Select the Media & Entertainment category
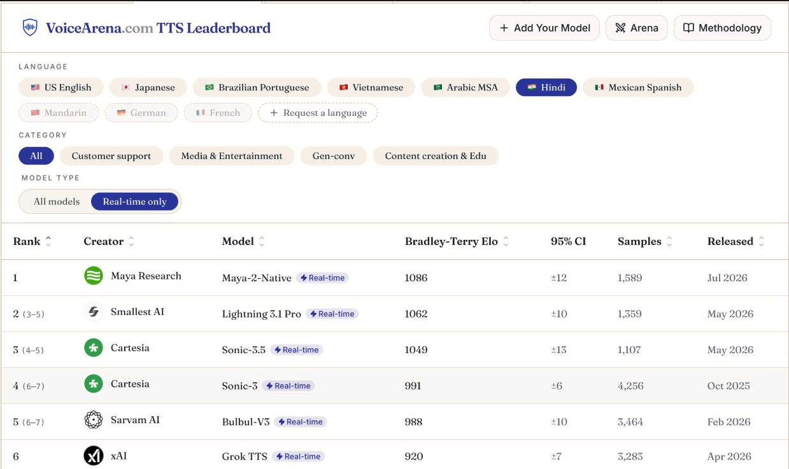This screenshot has width=789, height=469. click(x=232, y=156)
